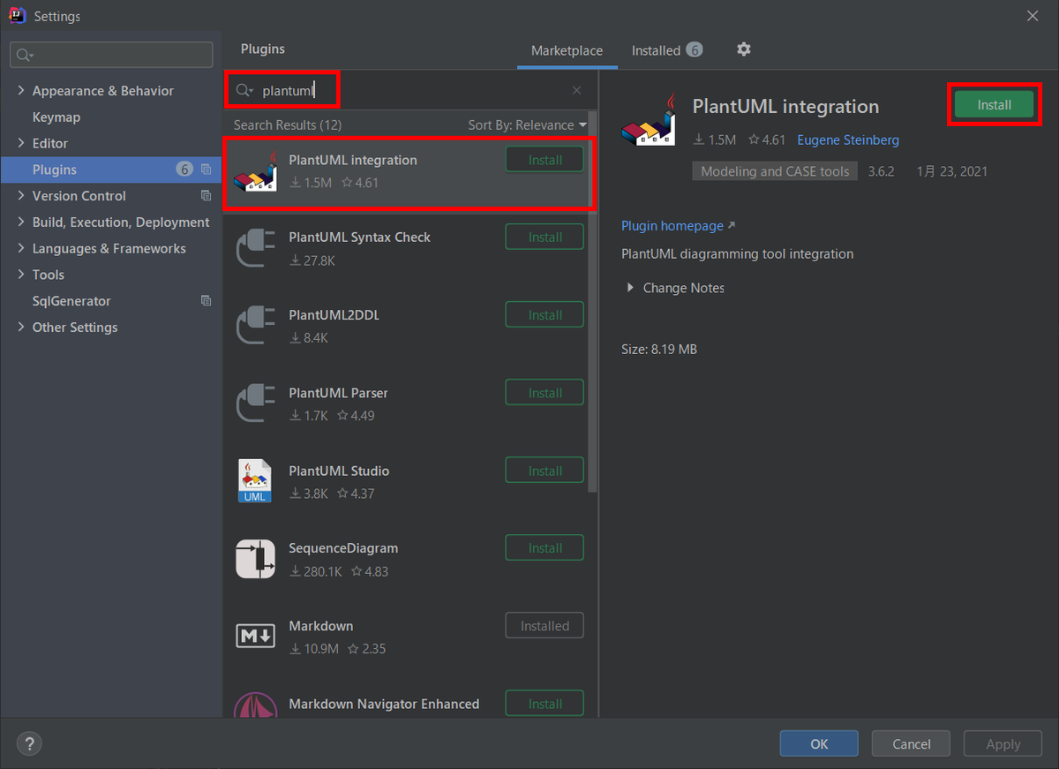Click the settings sidebar search icon
Screen dimensions: 1059x769
[x=25, y=55]
